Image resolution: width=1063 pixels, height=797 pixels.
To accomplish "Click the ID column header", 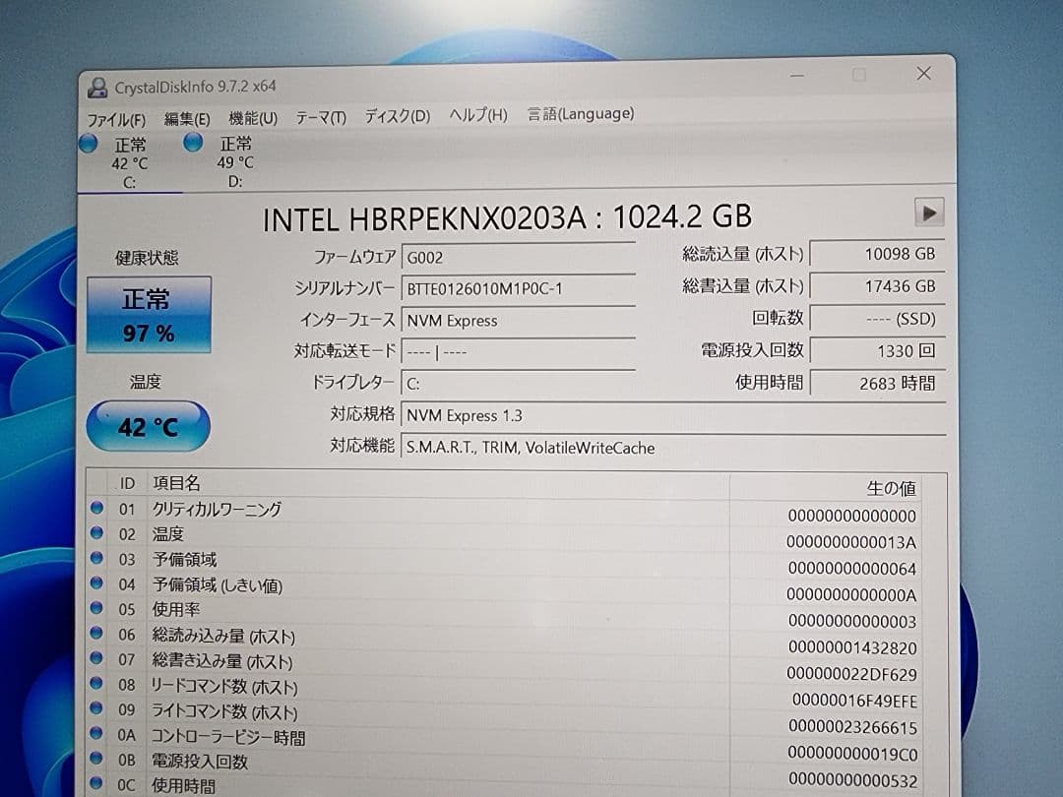I will pyautogui.click(x=127, y=483).
